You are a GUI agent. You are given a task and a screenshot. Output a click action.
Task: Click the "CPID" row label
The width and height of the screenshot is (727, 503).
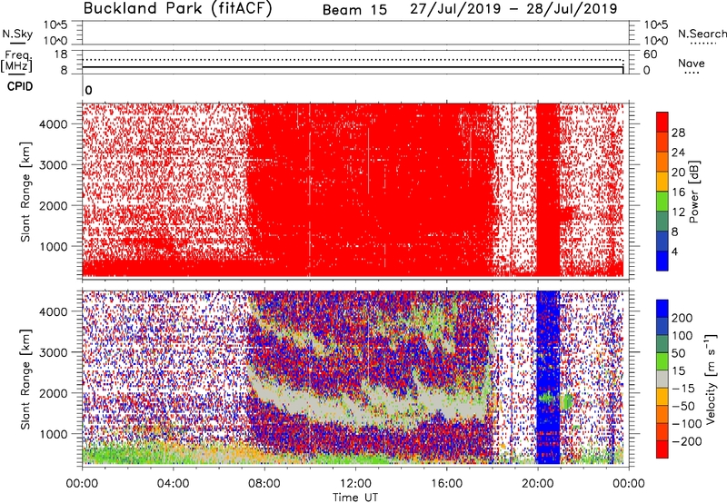20,86
